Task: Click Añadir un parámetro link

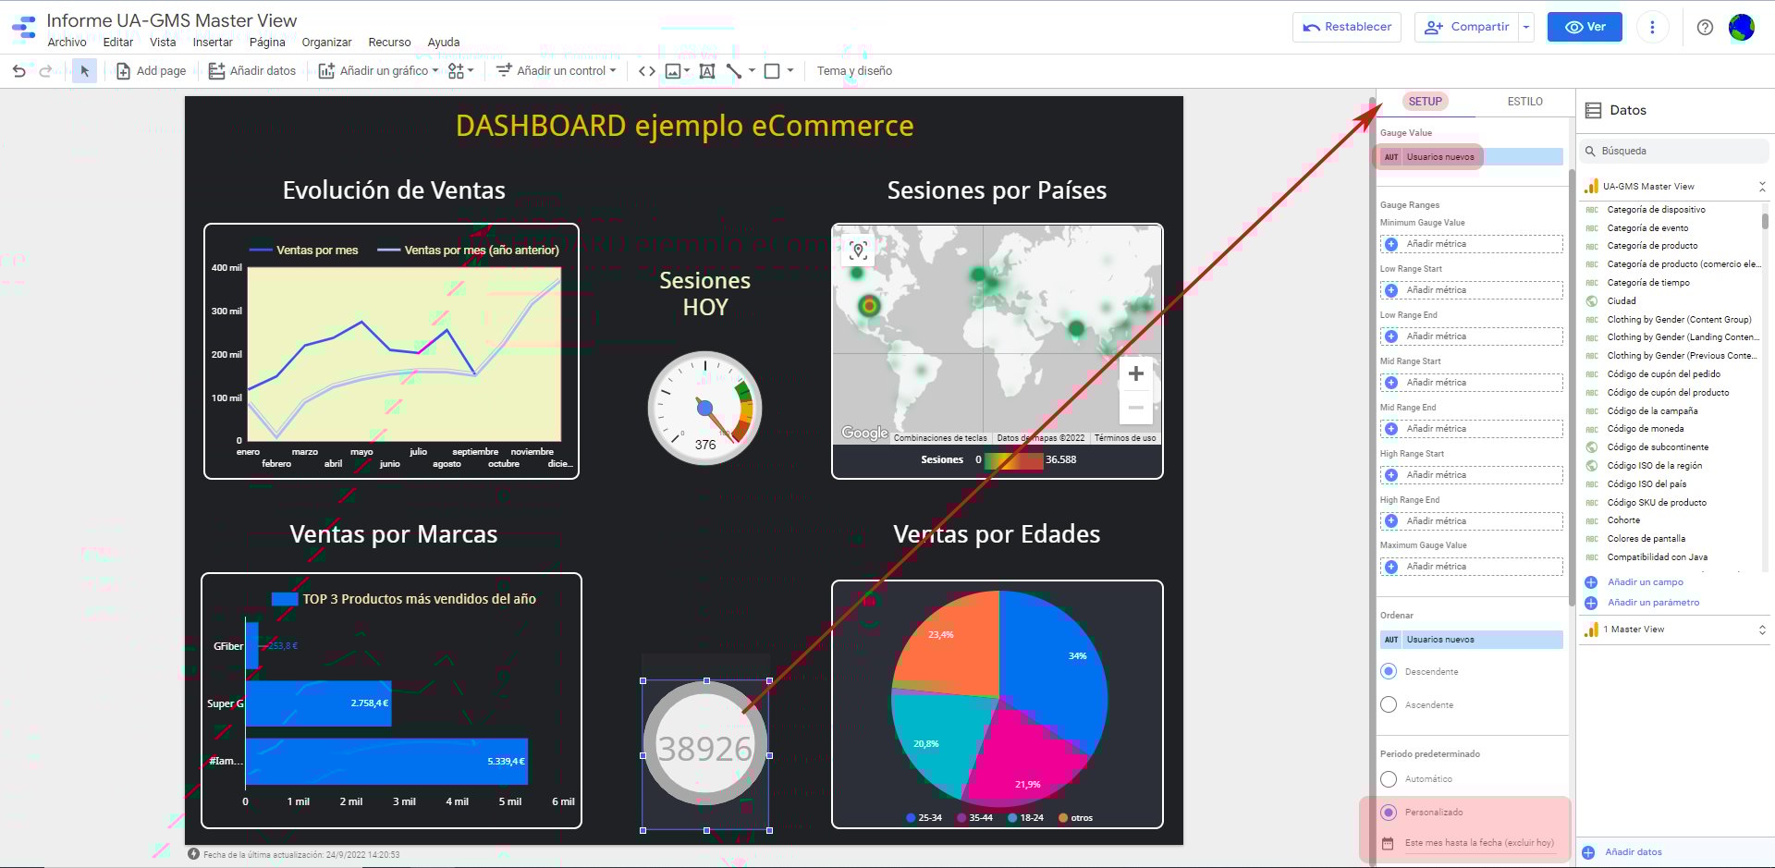Action: 1653,603
